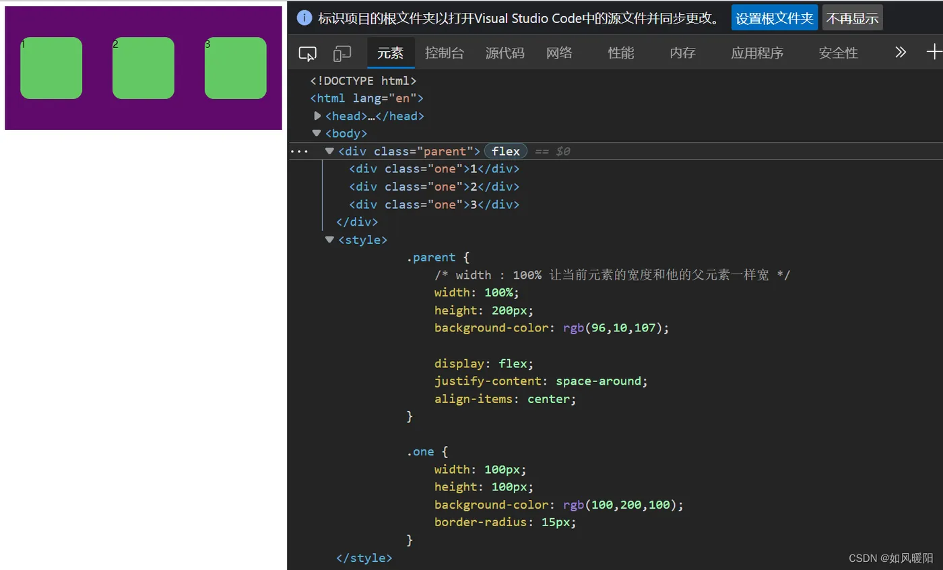Open the 源代码 tab
This screenshot has height=570, width=943.
[x=505, y=53]
